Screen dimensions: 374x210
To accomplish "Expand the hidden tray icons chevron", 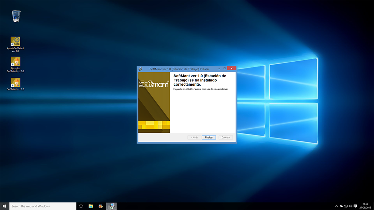I will (x=336, y=206).
